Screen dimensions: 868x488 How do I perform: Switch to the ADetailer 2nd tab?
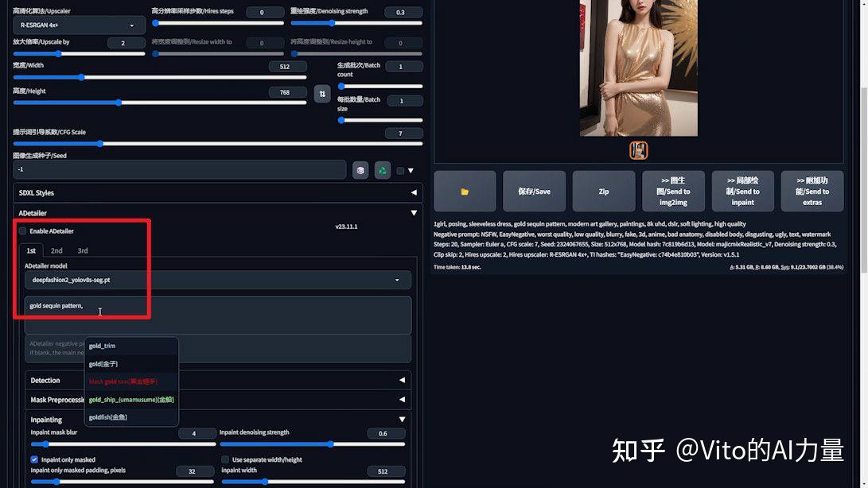click(x=56, y=250)
